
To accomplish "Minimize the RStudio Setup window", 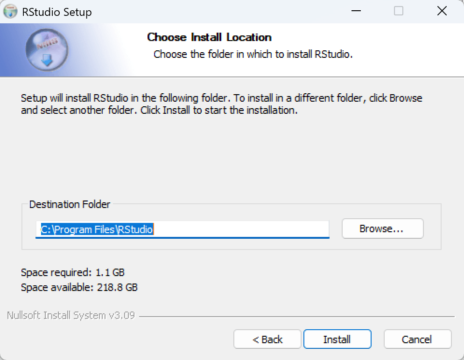I will coord(355,12).
